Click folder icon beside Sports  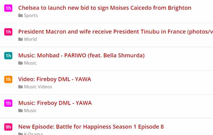coord(20,15)
